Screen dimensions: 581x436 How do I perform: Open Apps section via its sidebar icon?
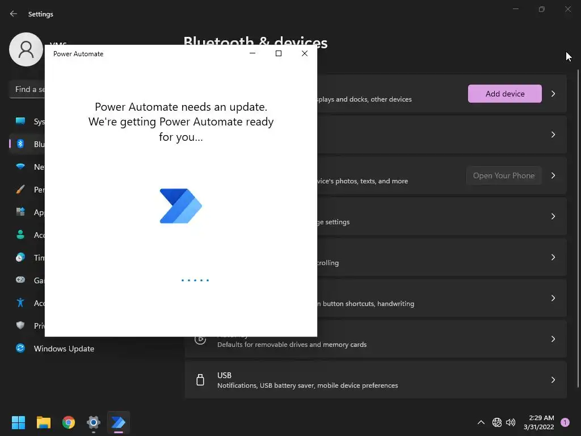click(20, 212)
